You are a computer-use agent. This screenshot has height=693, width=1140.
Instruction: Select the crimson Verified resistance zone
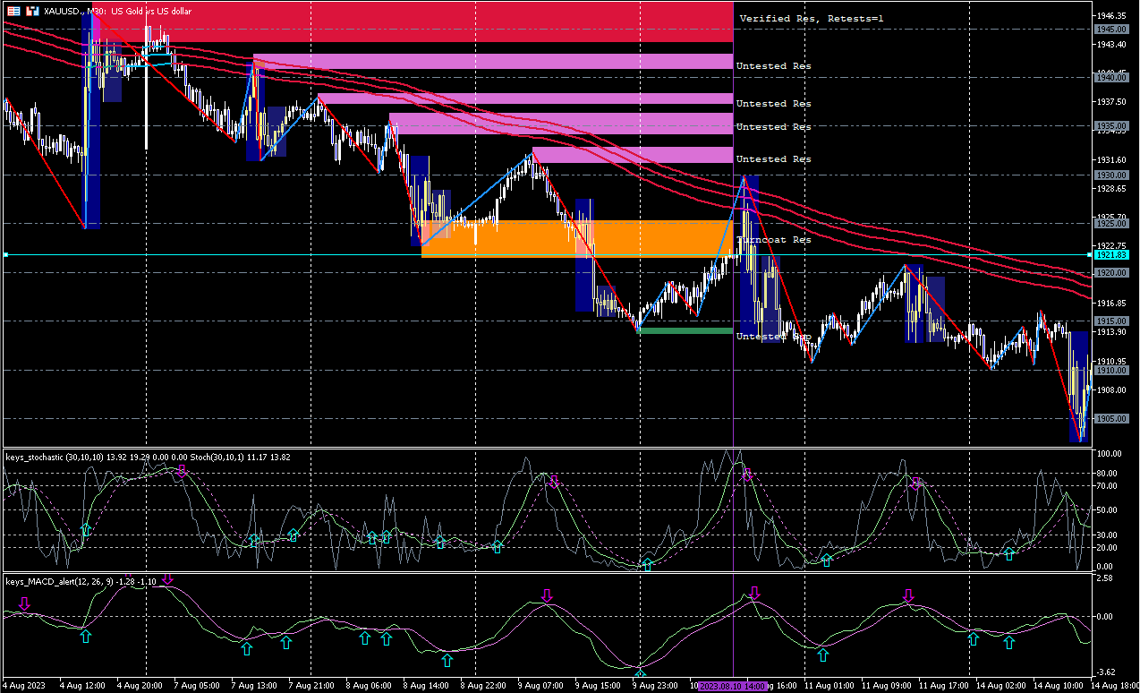tap(413, 21)
